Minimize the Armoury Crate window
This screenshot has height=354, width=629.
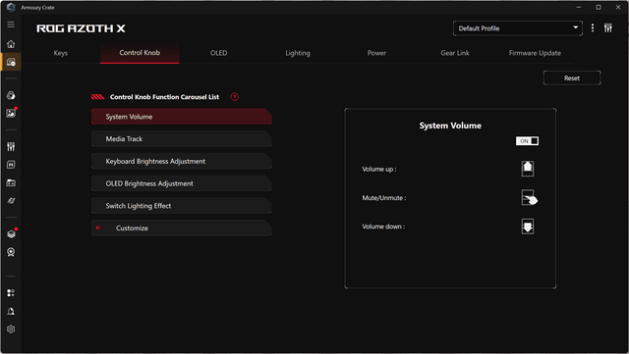coord(579,7)
